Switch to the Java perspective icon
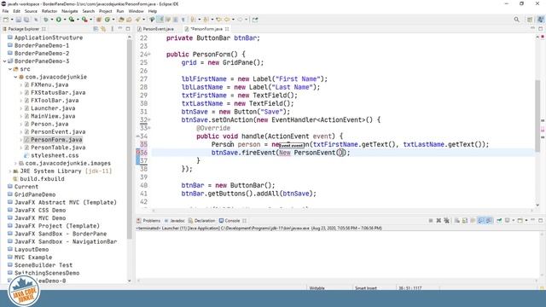Viewport: 546px width, 307px height. (541, 20)
